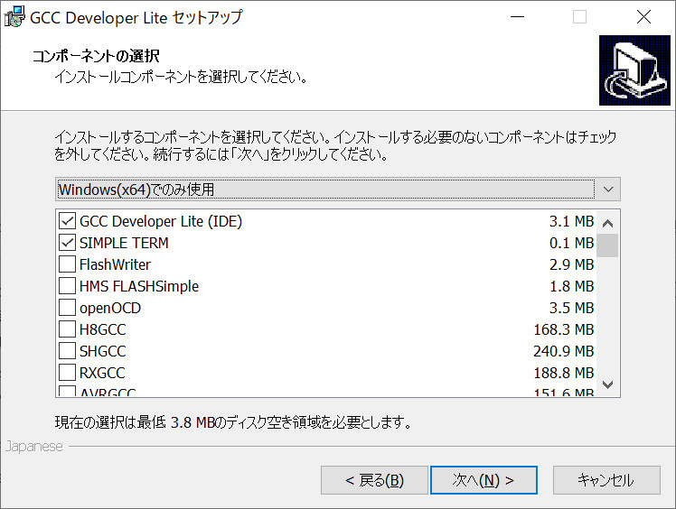Viewport: 676px width, 509px height.
Task: Check the SHGCC checkbox
Action: coord(67,351)
